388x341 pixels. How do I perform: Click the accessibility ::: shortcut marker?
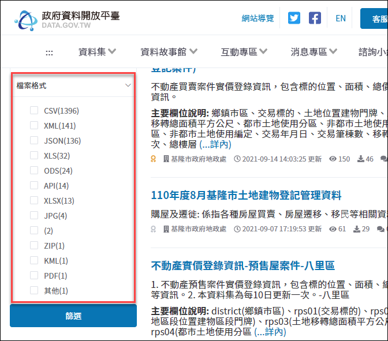click(49, 53)
